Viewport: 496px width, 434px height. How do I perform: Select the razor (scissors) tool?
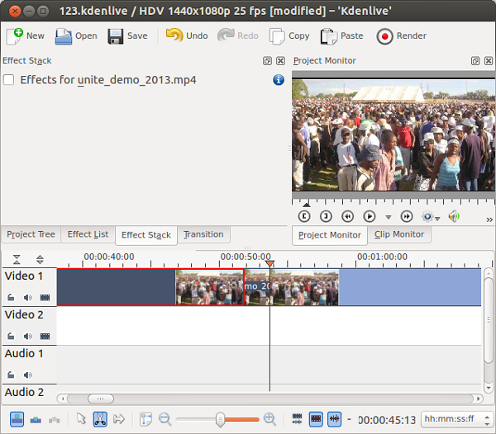[99, 419]
